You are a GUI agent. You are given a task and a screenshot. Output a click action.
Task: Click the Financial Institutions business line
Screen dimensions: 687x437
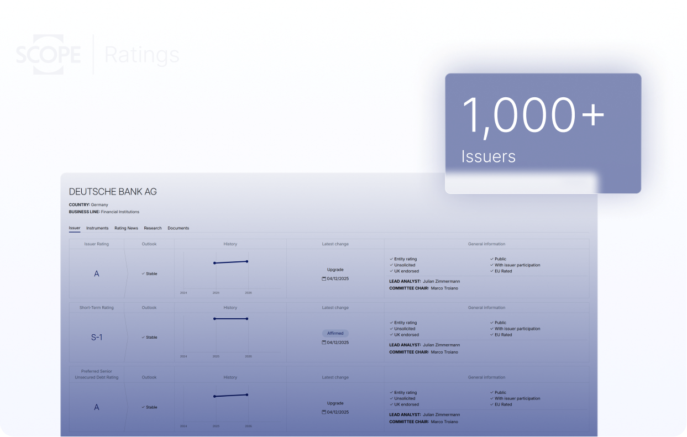pyautogui.click(x=120, y=212)
